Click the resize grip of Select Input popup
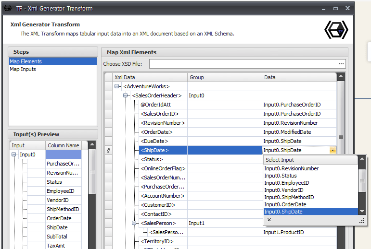The image size is (371, 249). click(362, 220)
